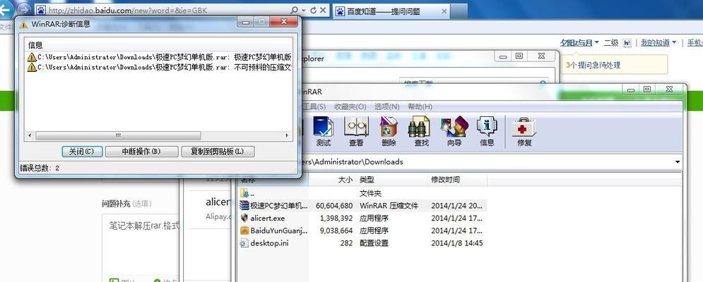Click the 1,398,392 size value
The height and width of the screenshot is (282, 703).
click(x=336, y=219)
